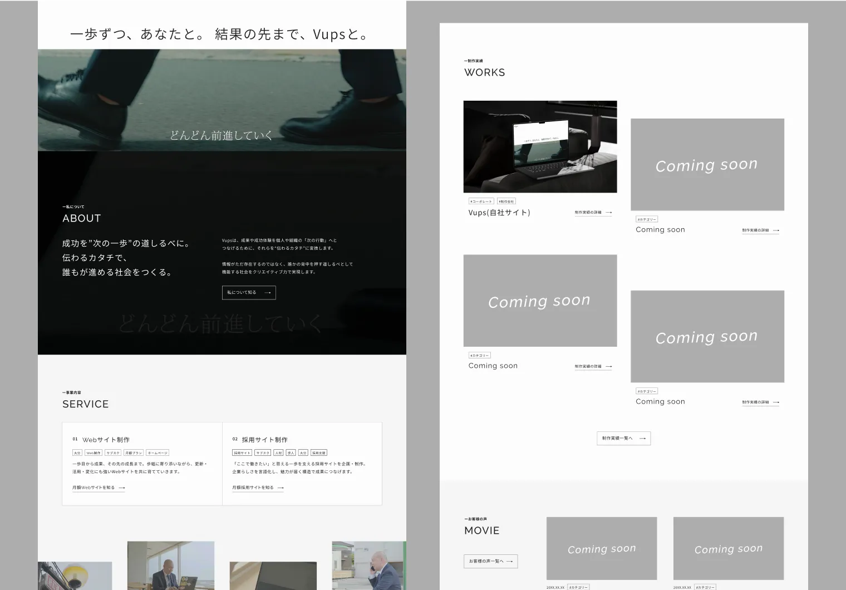
Task: Open the Vups laptop work thumbnail
Action: pos(540,146)
